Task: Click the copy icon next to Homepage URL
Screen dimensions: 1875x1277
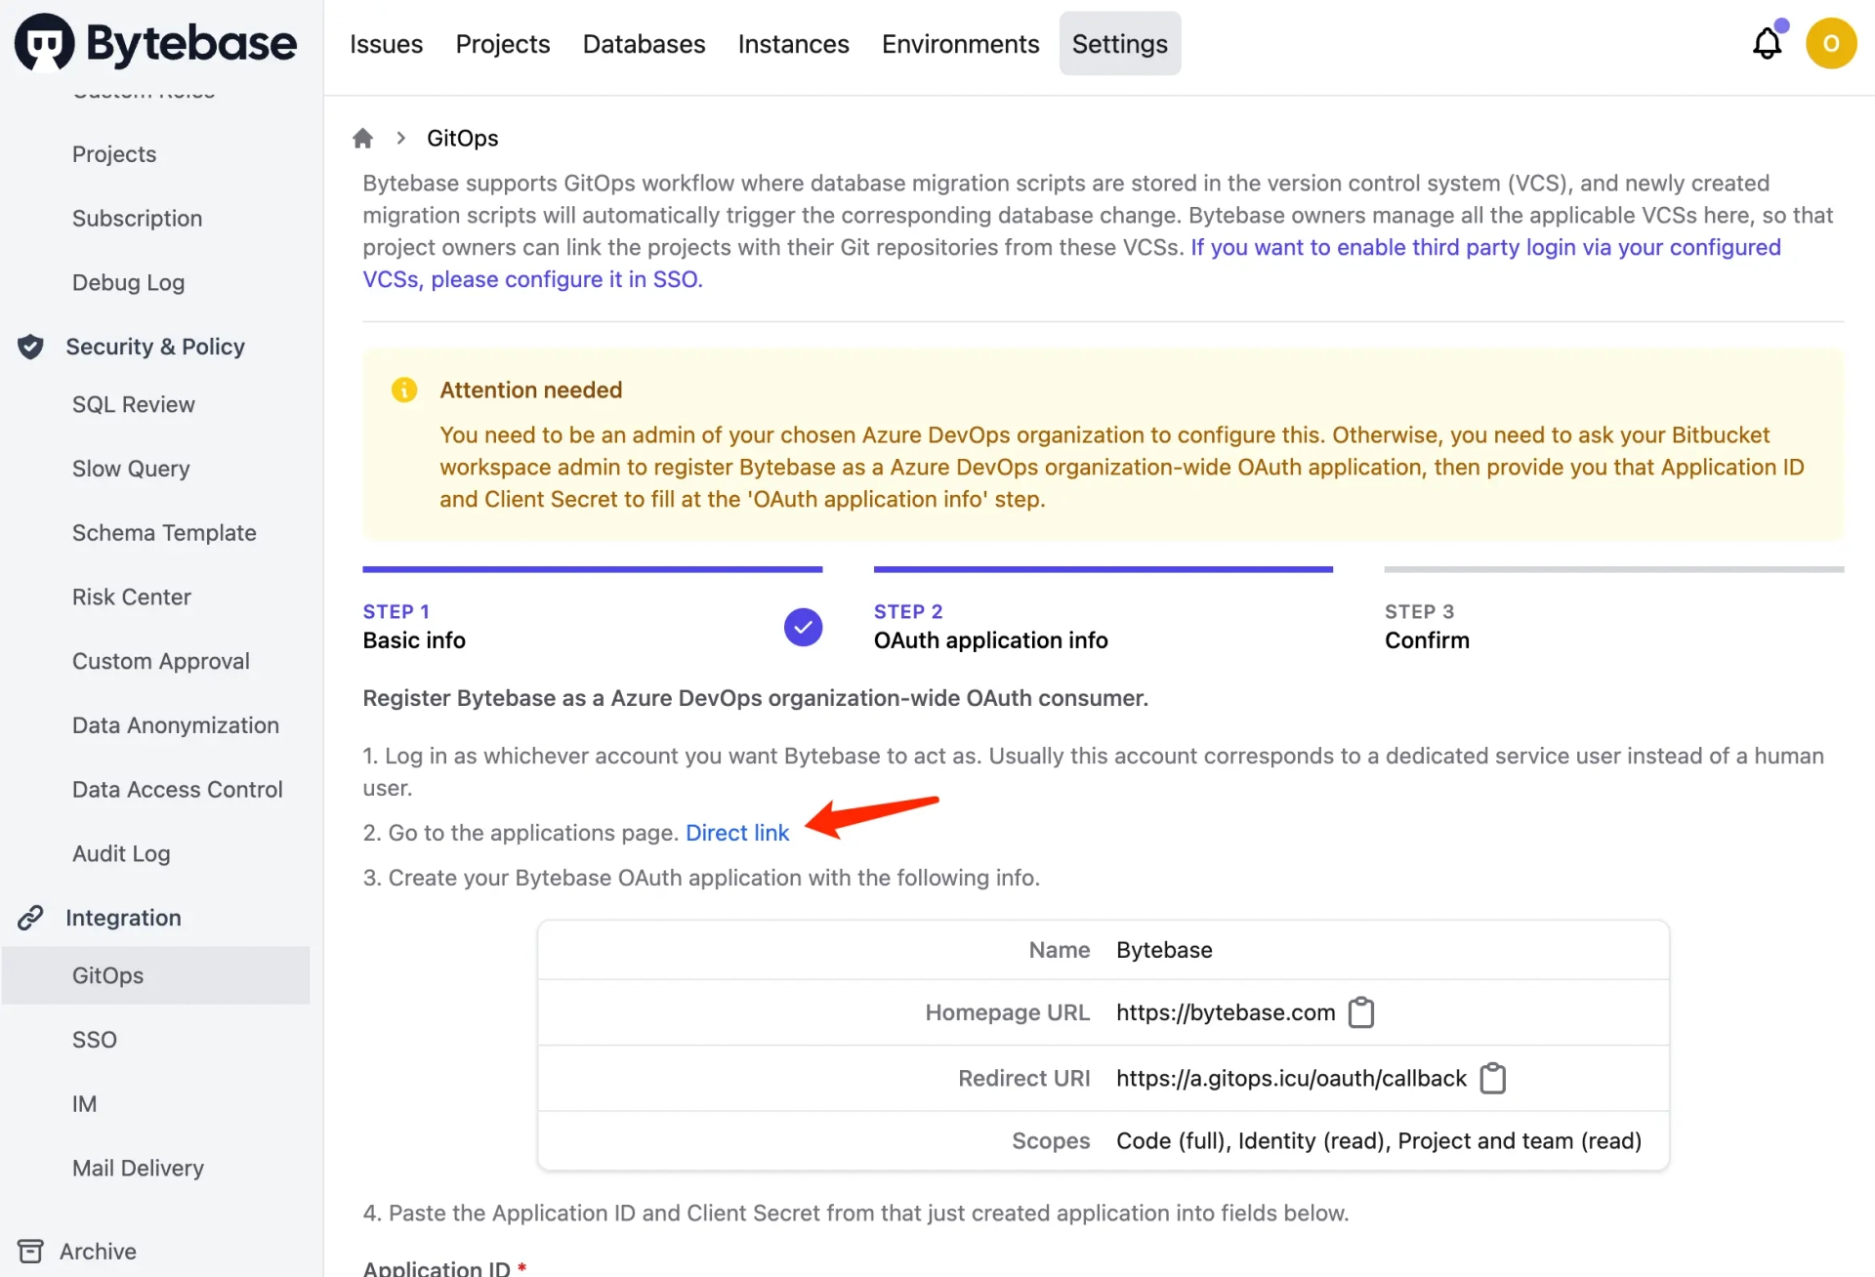Action: pos(1360,1012)
